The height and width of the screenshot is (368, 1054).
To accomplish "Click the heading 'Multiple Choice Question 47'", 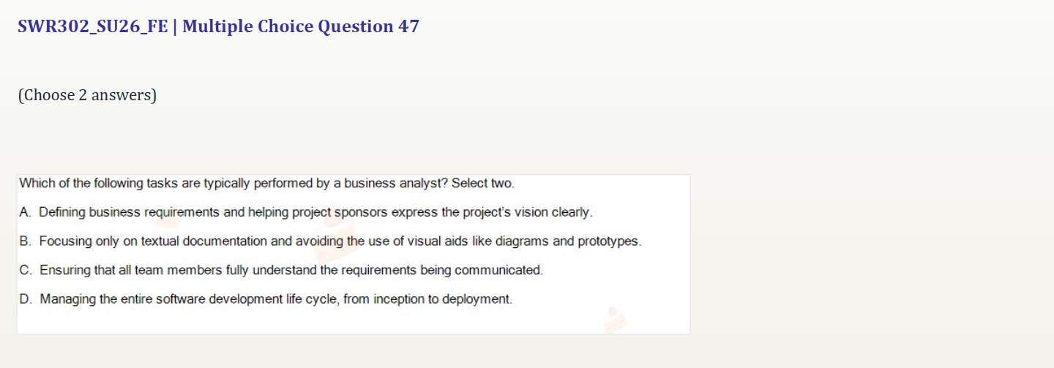I will point(301,27).
